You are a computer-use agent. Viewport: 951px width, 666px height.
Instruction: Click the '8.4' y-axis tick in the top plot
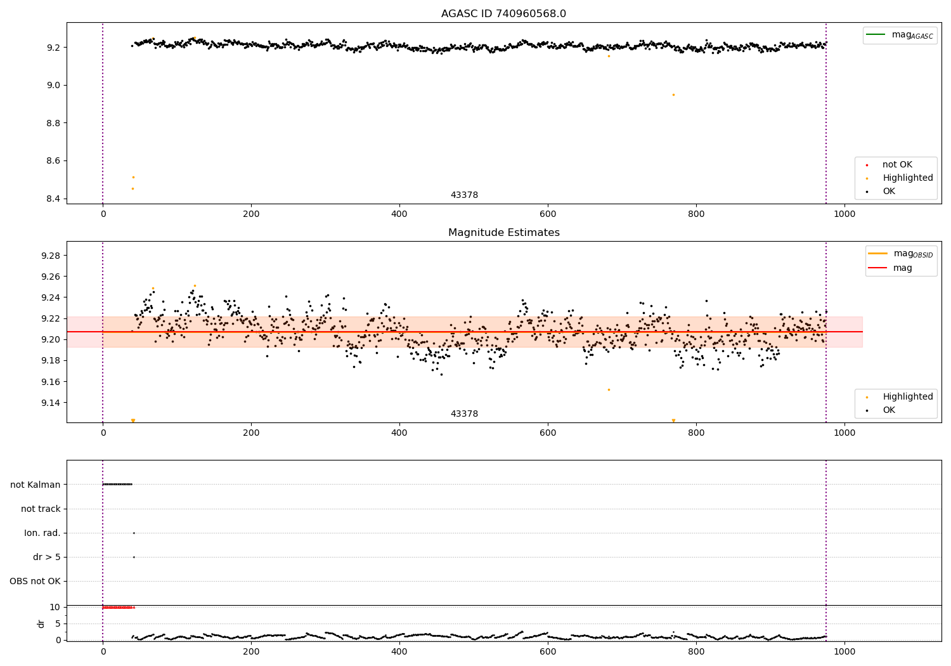(x=53, y=199)
